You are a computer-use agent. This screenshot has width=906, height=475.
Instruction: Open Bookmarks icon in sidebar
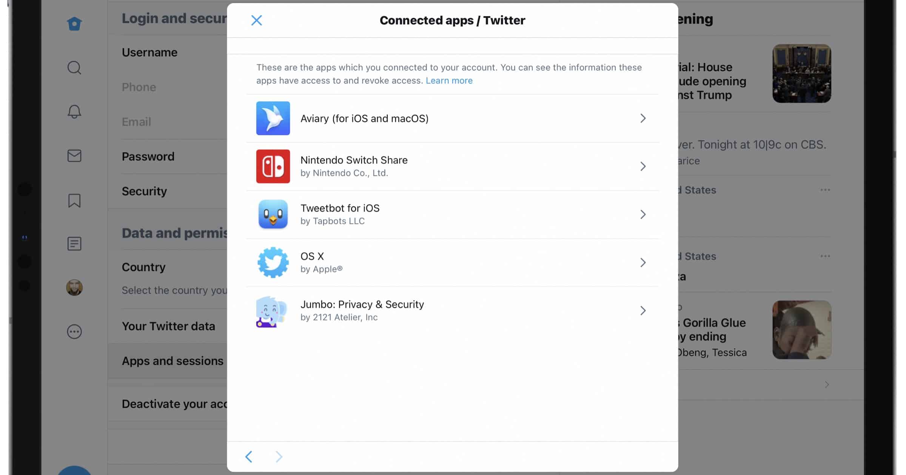coord(74,201)
